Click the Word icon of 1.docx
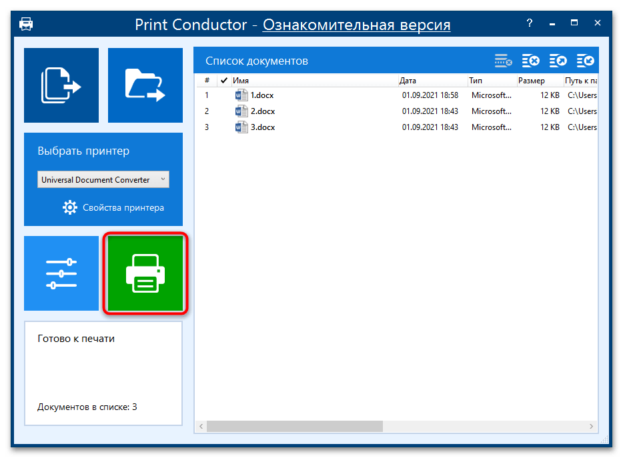 pyautogui.click(x=241, y=95)
